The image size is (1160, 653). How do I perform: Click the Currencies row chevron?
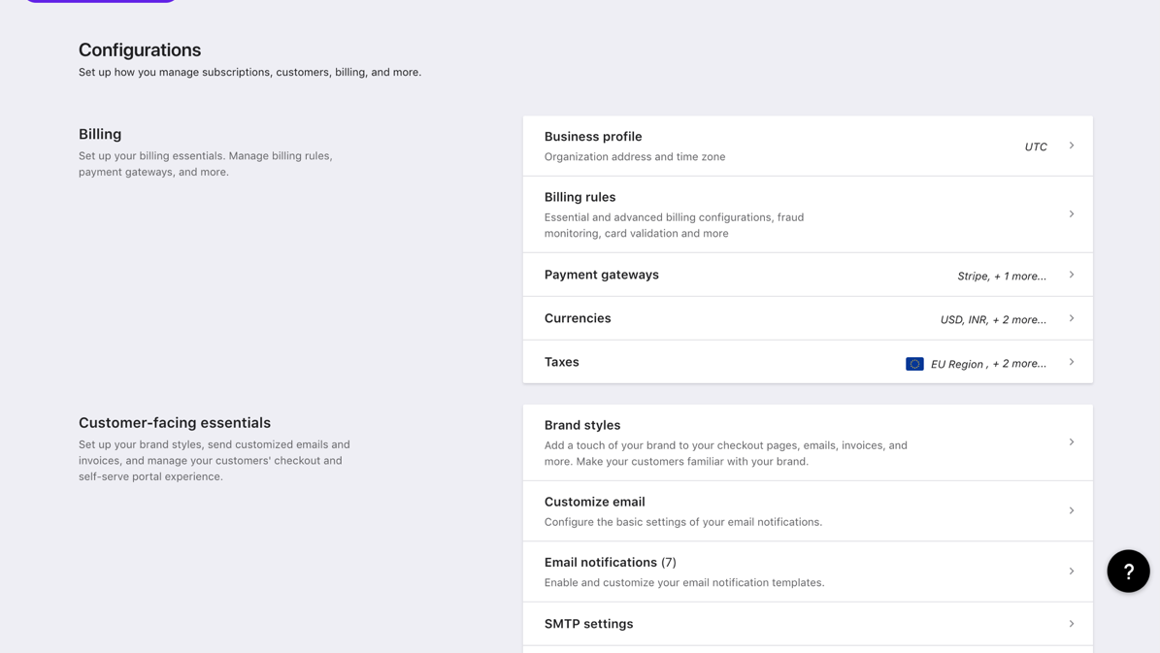[1072, 318]
